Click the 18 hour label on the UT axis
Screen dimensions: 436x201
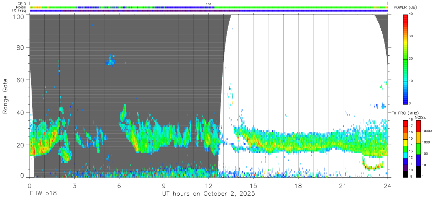pyautogui.click(x=298, y=185)
